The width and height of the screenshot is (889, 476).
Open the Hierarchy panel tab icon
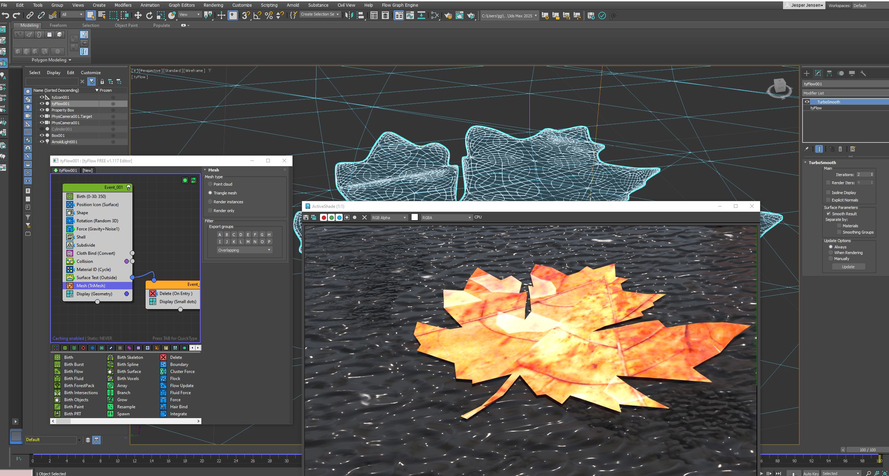click(x=829, y=73)
